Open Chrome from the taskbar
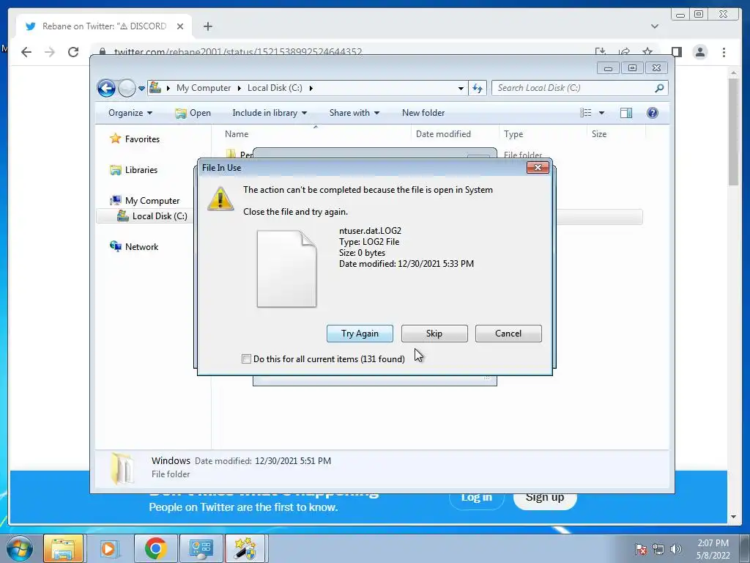Image resolution: width=750 pixels, height=563 pixels. click(x=155, y=548)
